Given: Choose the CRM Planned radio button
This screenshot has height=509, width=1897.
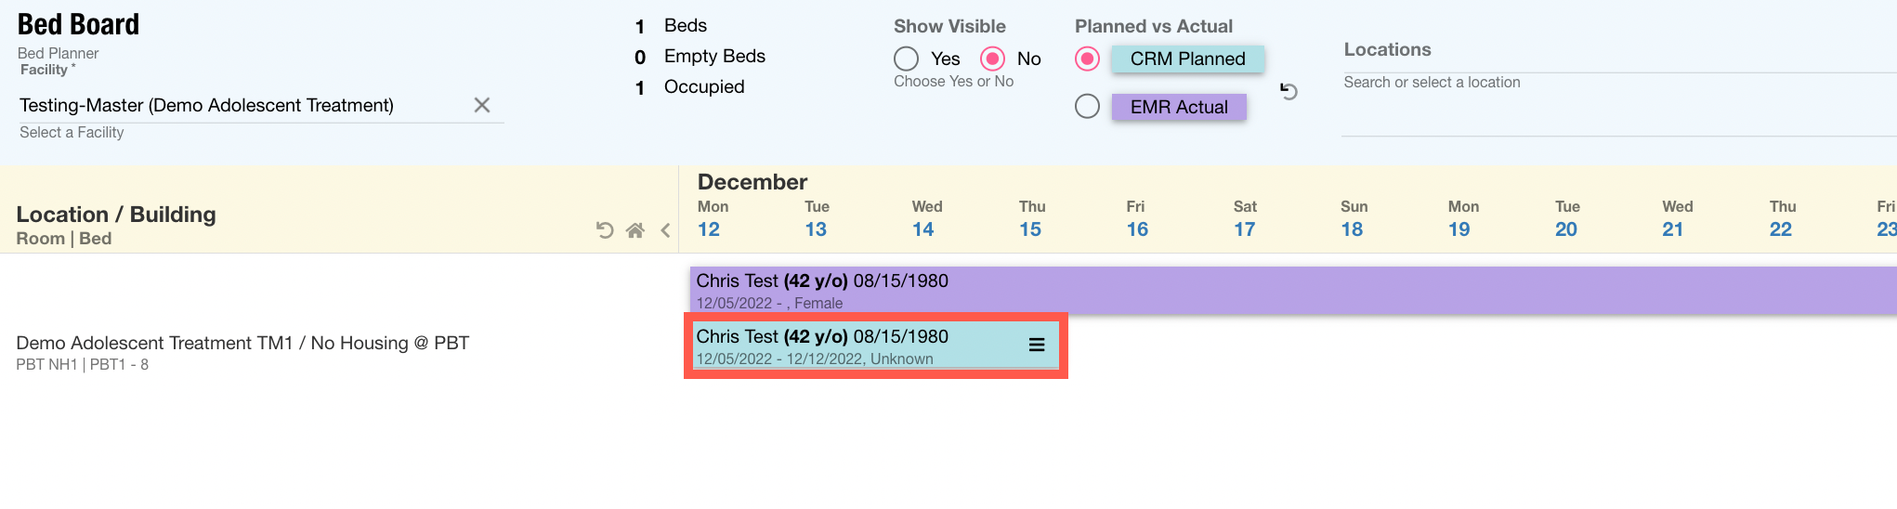Looking at the screenshot, I should pyautogui.click(x=1087, y=59).
